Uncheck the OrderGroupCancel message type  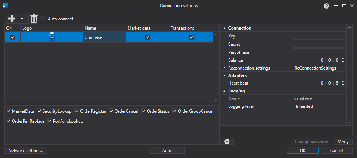[175, 111]
